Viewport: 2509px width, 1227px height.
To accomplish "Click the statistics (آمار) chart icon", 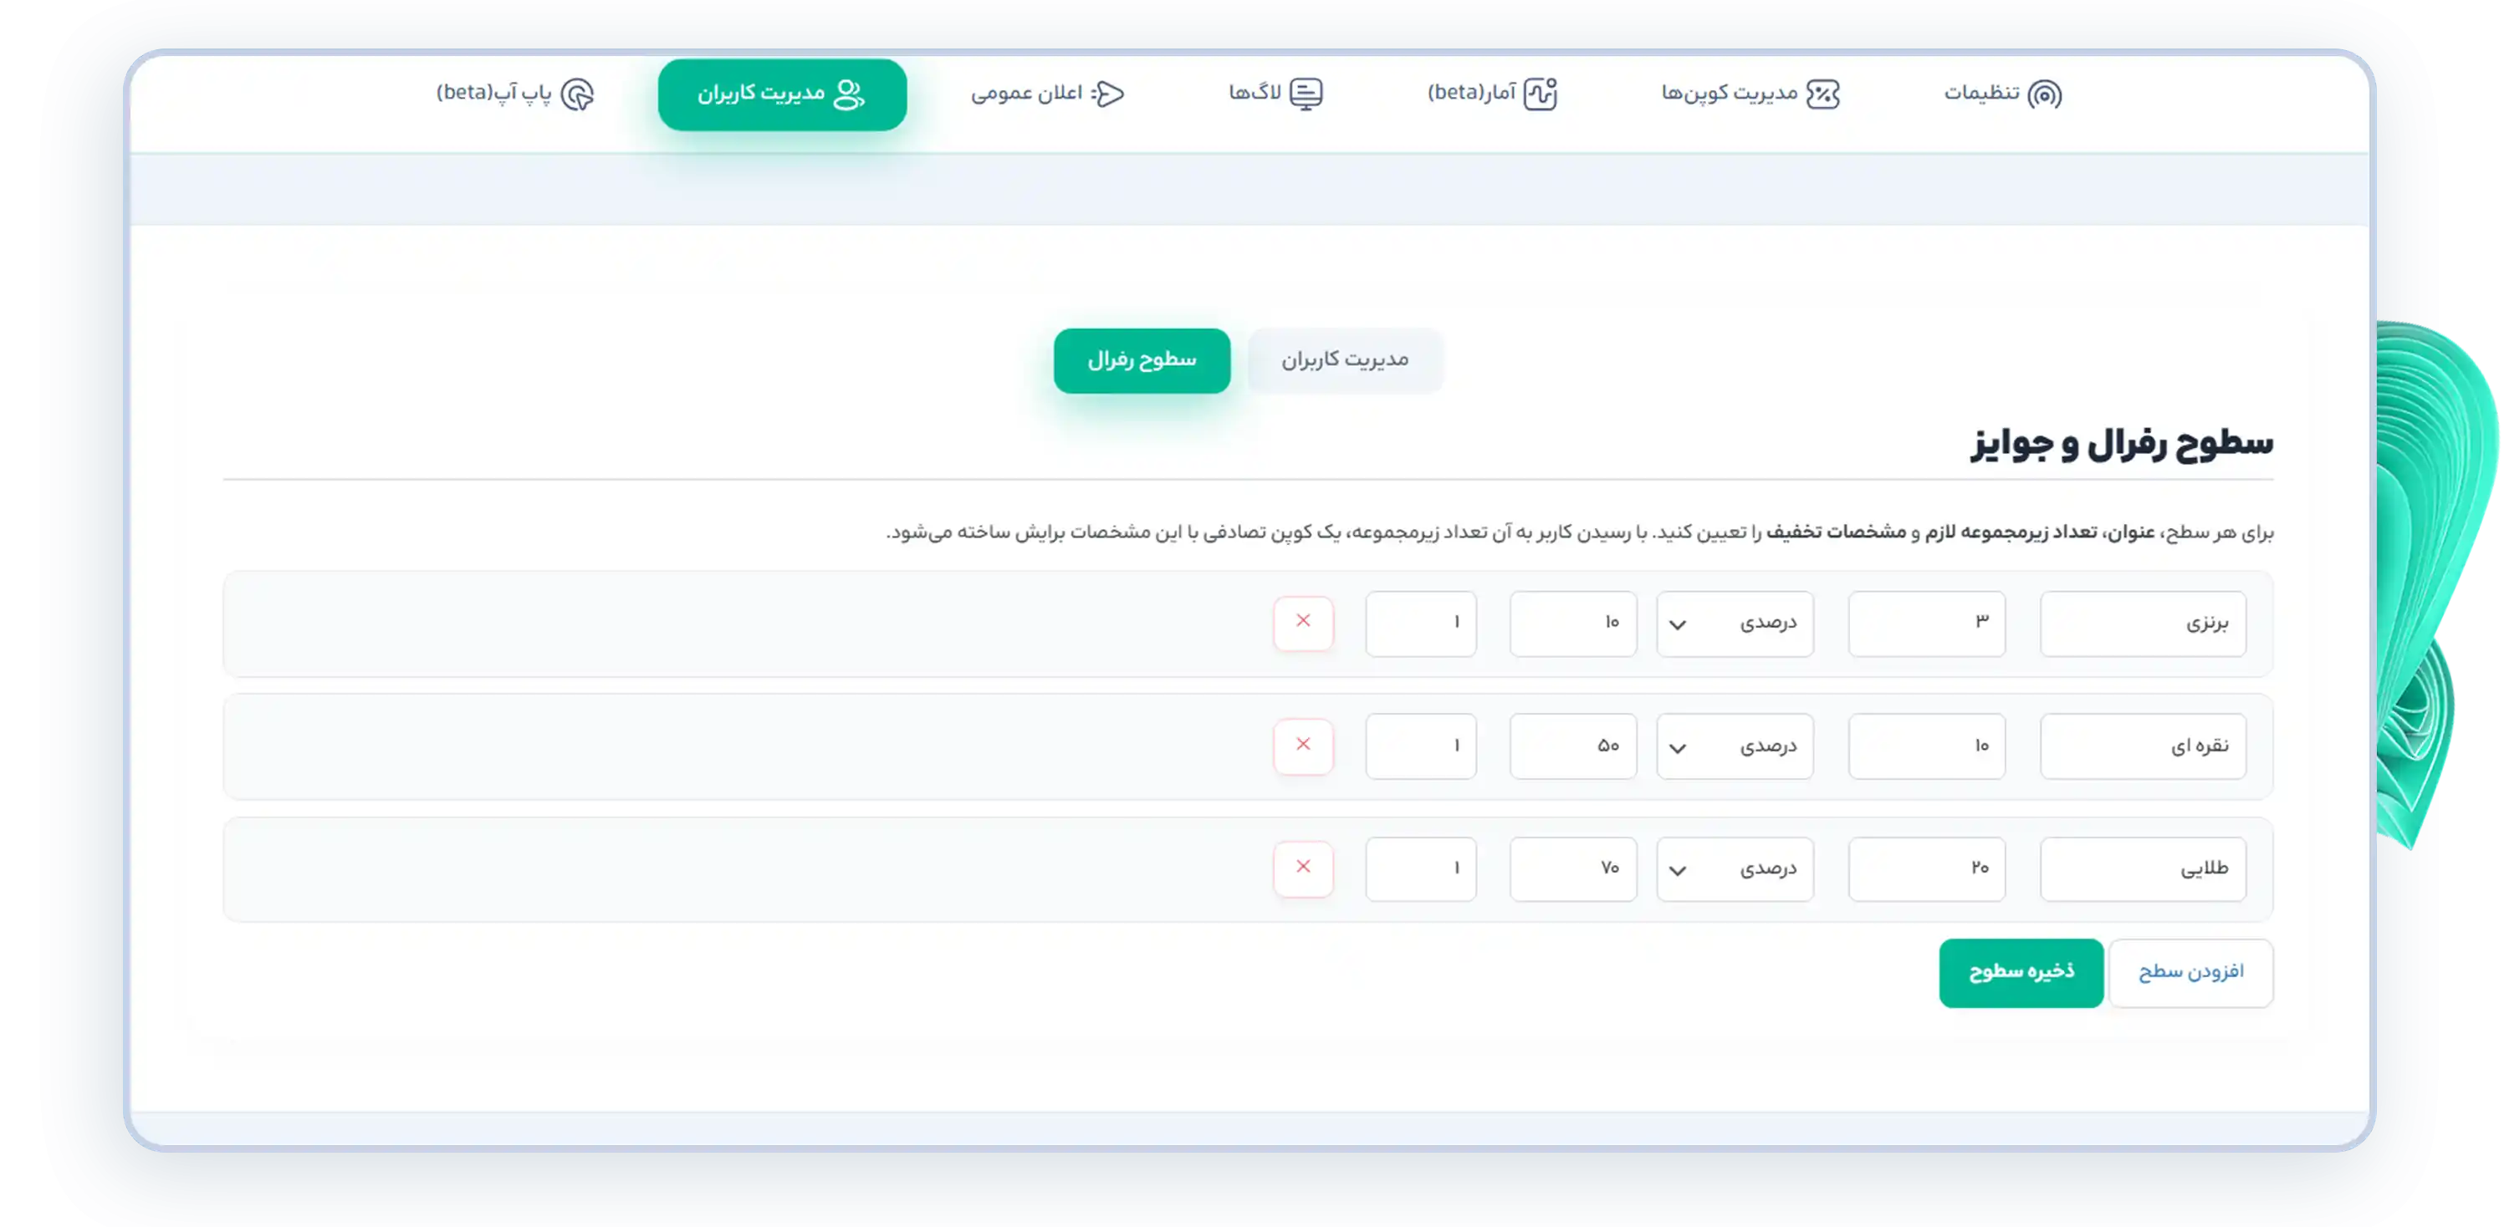I will click(x=1541, y=94).
